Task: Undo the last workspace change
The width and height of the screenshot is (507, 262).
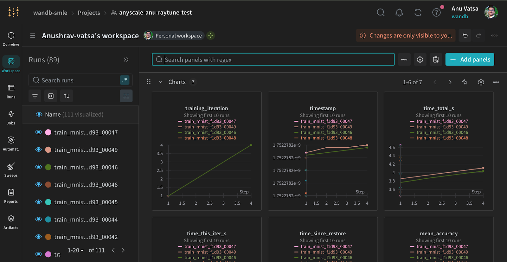Action: [x=465, y=35]
